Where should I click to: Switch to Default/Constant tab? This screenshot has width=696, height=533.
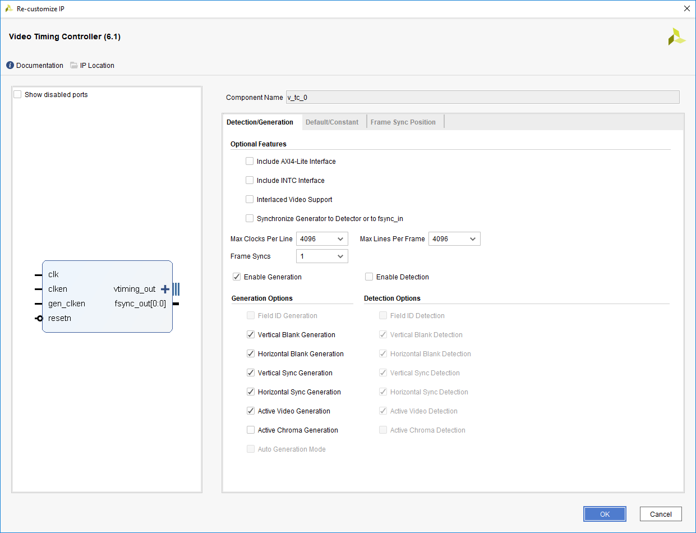(x=332, y=122)
